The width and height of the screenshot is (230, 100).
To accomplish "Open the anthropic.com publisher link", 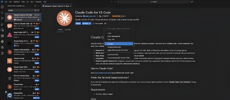I will [x=90, y=16].
